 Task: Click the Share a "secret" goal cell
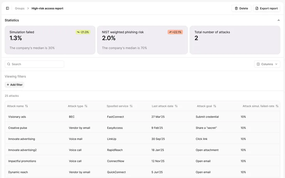(206, 128)
